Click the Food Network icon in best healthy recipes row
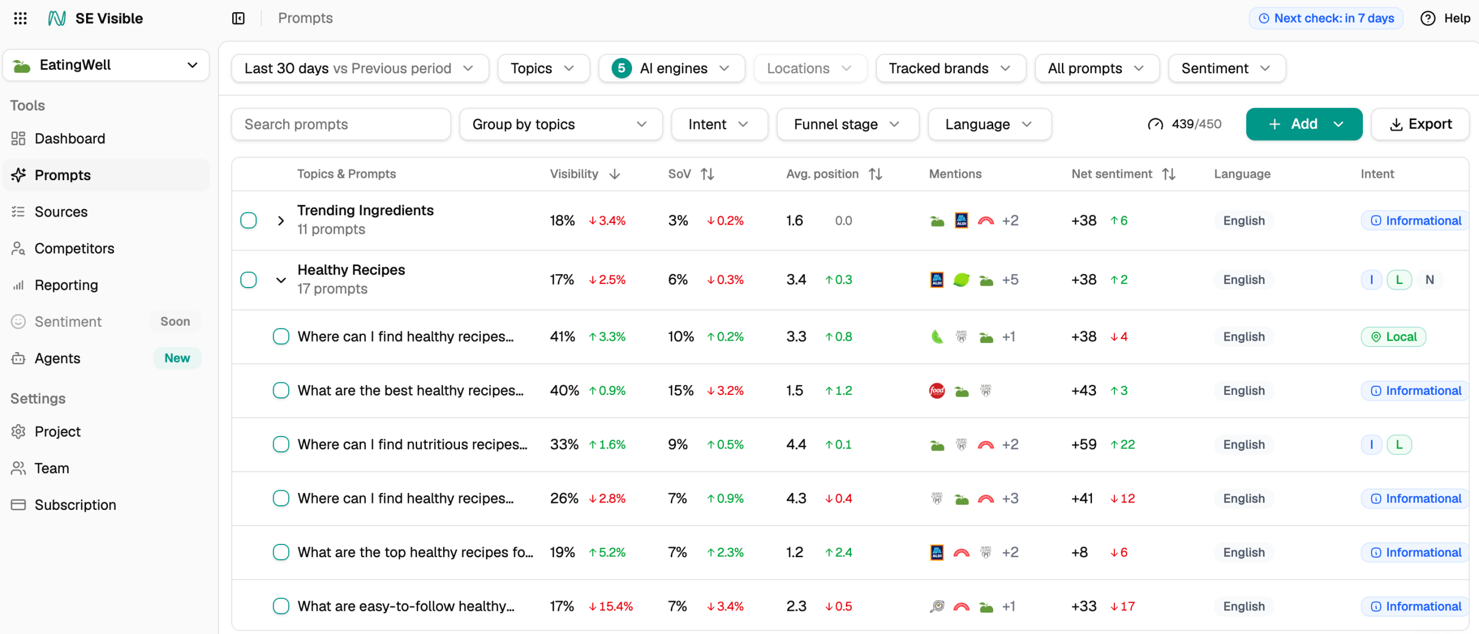Image resolution: width=1479 pixels, height=634 pixels. pyautogui.click(x=937, y=391)
